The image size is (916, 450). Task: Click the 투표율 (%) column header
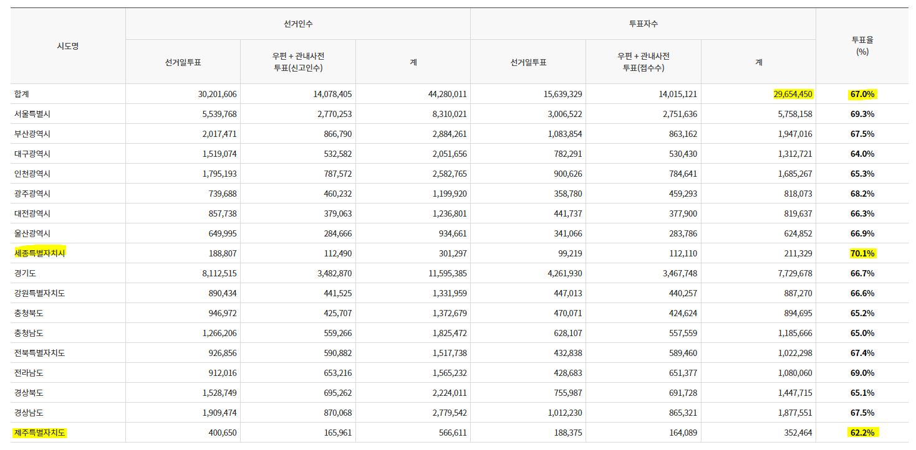point(862,46)
